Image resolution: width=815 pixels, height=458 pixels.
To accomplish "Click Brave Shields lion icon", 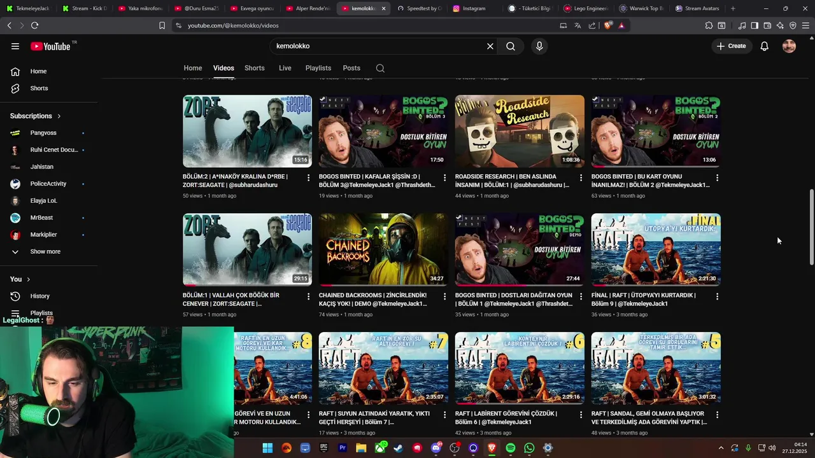I will [x=607, y=25].
